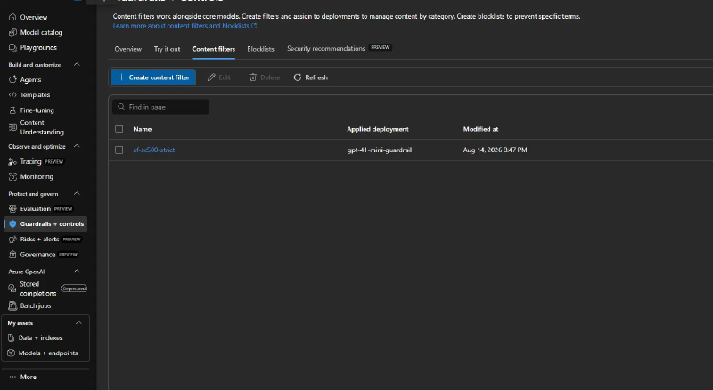
Task: Click the Monitoring icon in sidebar
Action: pos(12,177)
